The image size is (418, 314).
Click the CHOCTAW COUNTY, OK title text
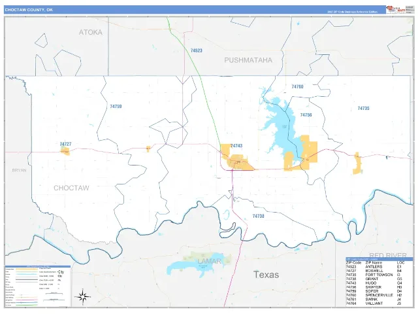[x=29, y=10]
